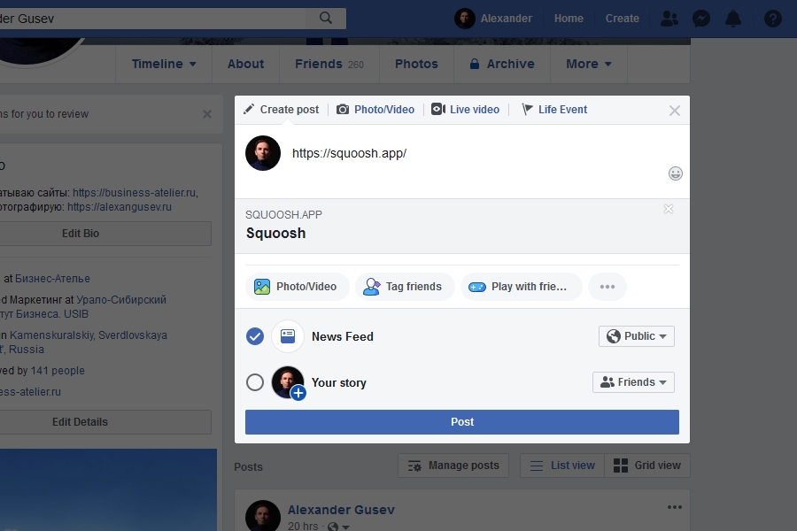Image resolution: width=797 pixels, height=531 pixels.
Task: Select the Your story option
Action: [x=255, y=382]
